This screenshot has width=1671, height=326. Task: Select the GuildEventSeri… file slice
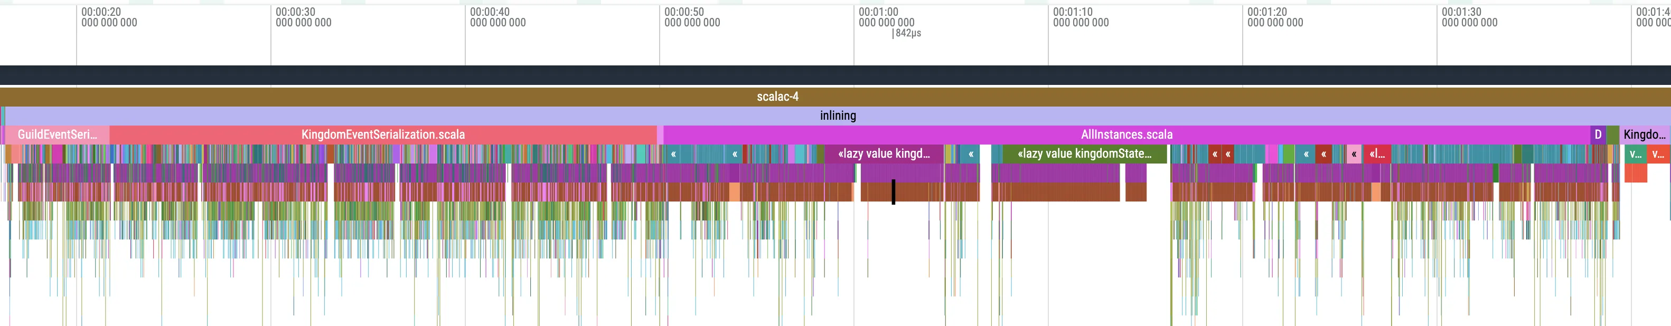57,135
